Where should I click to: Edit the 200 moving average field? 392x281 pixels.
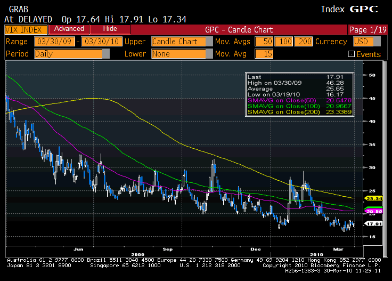pos(303,42)
